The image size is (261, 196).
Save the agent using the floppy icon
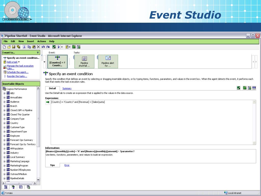[x=14, y=47]
